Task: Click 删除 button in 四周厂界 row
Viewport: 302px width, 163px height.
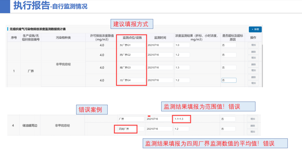Action: [253, 126]
